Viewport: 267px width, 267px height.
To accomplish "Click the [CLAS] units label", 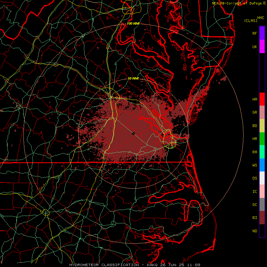I will point(251,21).
